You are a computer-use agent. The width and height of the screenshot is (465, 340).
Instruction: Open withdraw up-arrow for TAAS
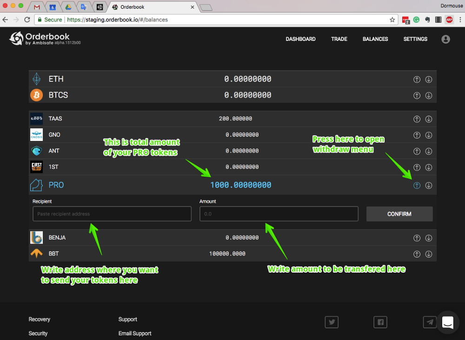tap(417, 119)
